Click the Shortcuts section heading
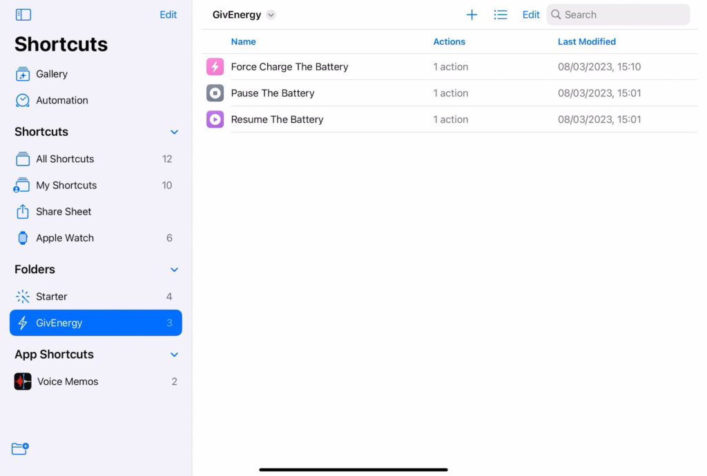The height and width of the screenshot is (476, 707). pos(41,132)
